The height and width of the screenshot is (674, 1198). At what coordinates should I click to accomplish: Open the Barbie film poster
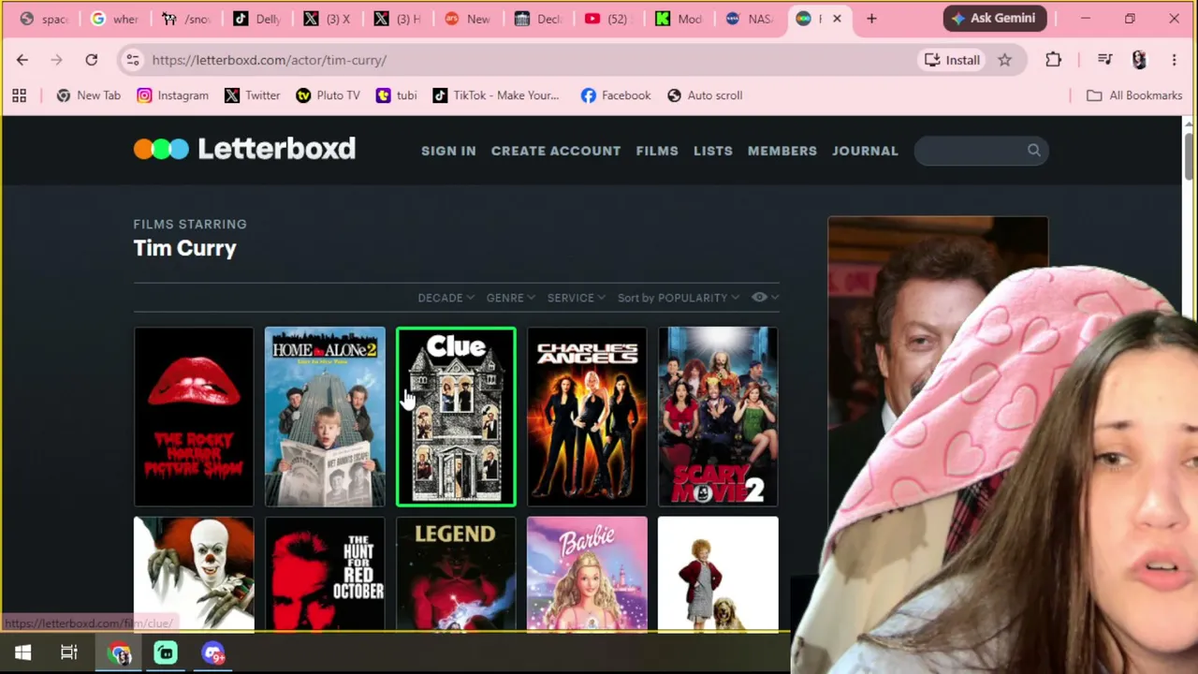(587, 574)
